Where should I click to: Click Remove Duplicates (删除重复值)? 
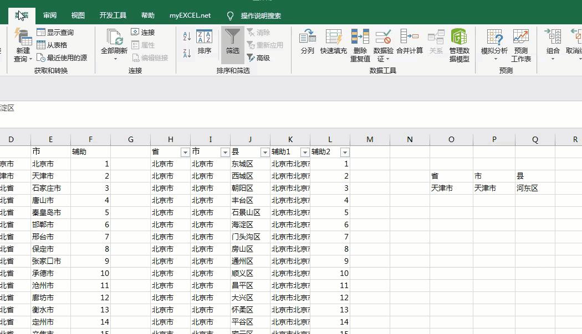[x=359, y=44]
